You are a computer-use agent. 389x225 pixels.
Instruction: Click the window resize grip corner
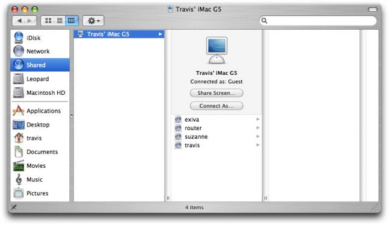pos(375,207)
